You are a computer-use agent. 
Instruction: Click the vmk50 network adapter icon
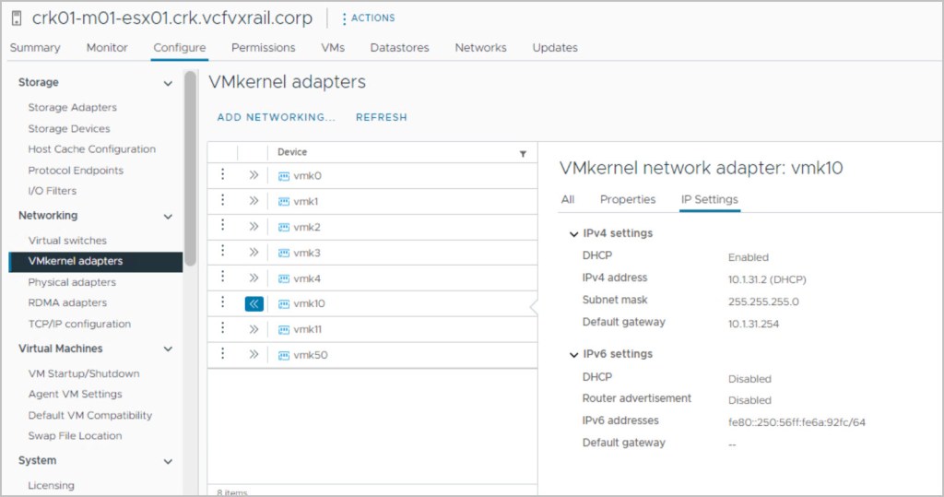tap(284, 355)
